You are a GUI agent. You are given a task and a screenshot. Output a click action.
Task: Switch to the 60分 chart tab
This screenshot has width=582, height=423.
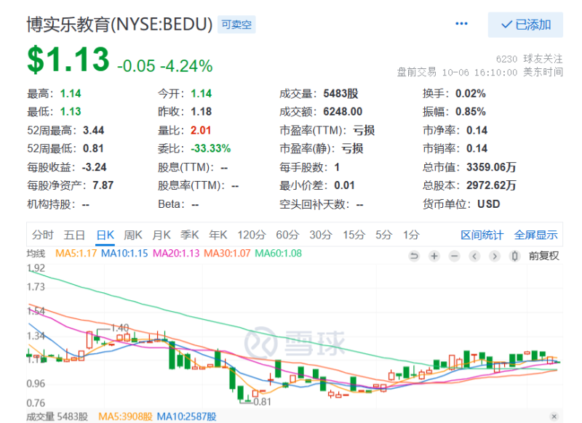tap(287, 235)
